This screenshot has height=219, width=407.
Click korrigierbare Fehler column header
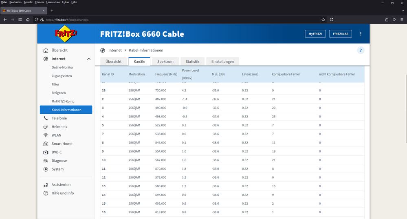click(x=286, y=74)
